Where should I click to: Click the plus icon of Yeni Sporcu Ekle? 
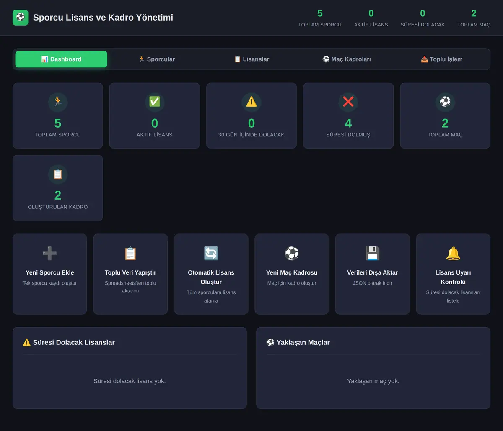(49, 254)
